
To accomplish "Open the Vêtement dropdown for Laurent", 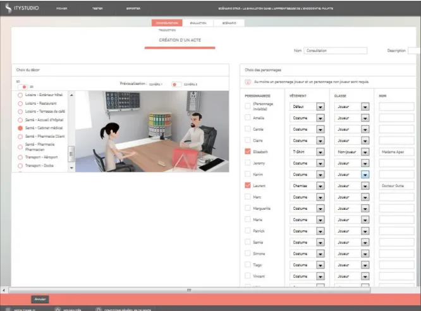I will click(x=307, y=186).
